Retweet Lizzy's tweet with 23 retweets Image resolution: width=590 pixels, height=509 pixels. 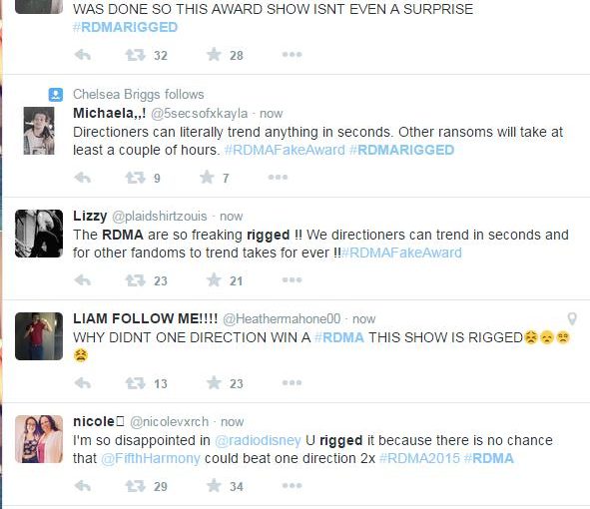pyautogui.click(x=135, y=280)
